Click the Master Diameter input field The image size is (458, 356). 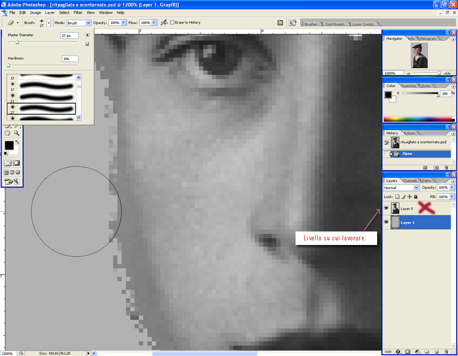pos(69,35)
